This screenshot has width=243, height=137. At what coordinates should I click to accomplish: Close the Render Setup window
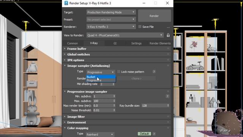tap(167, 3)
